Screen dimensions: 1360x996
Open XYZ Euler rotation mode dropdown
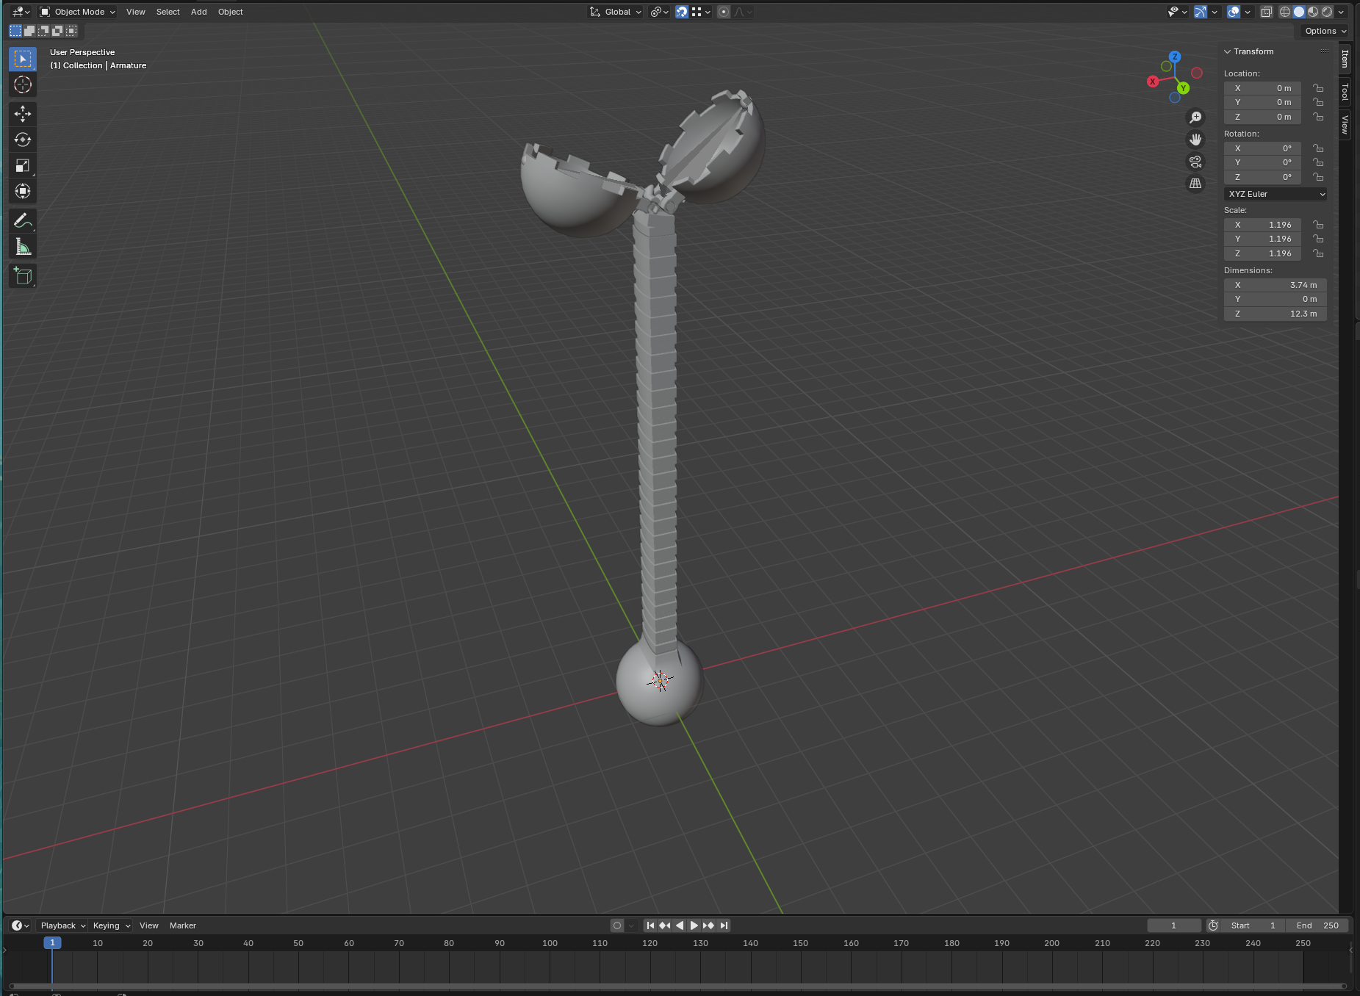pyautogui.click(x=1276, y=194)
